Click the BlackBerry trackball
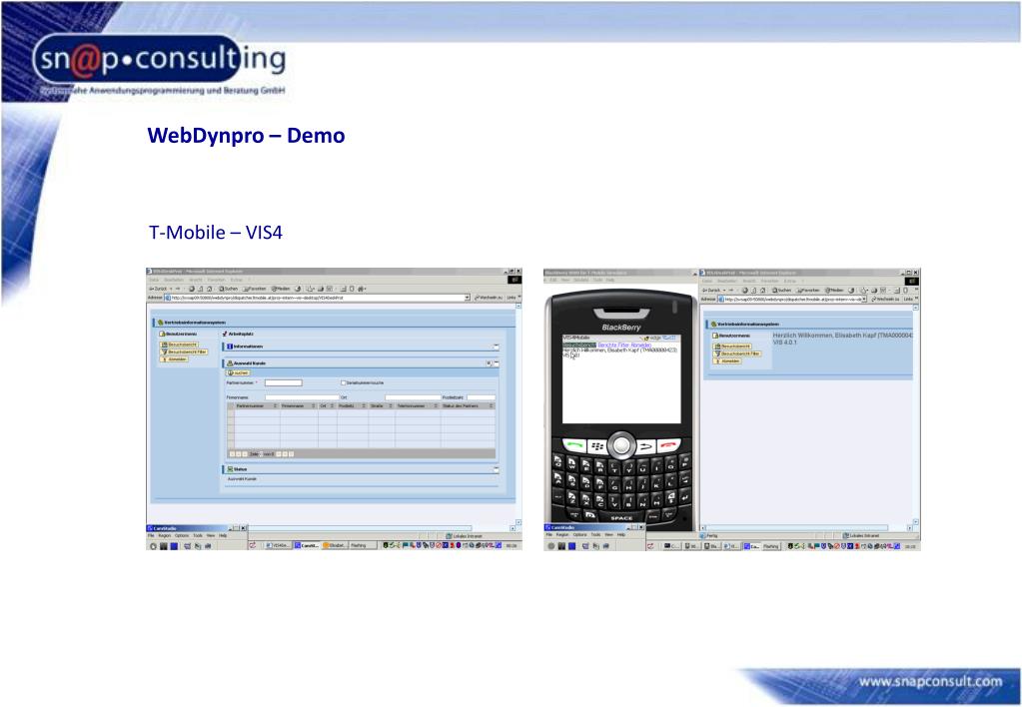Viewport: 1022px width, 707px height. click(621, 445)
